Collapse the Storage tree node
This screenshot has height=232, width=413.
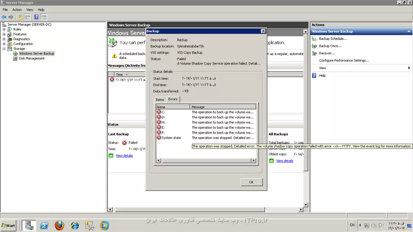click(x=4, y=49)
